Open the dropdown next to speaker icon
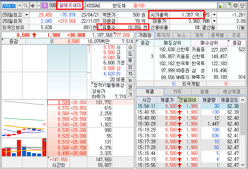This screenshot has height=169, width=248. point(39,6)
